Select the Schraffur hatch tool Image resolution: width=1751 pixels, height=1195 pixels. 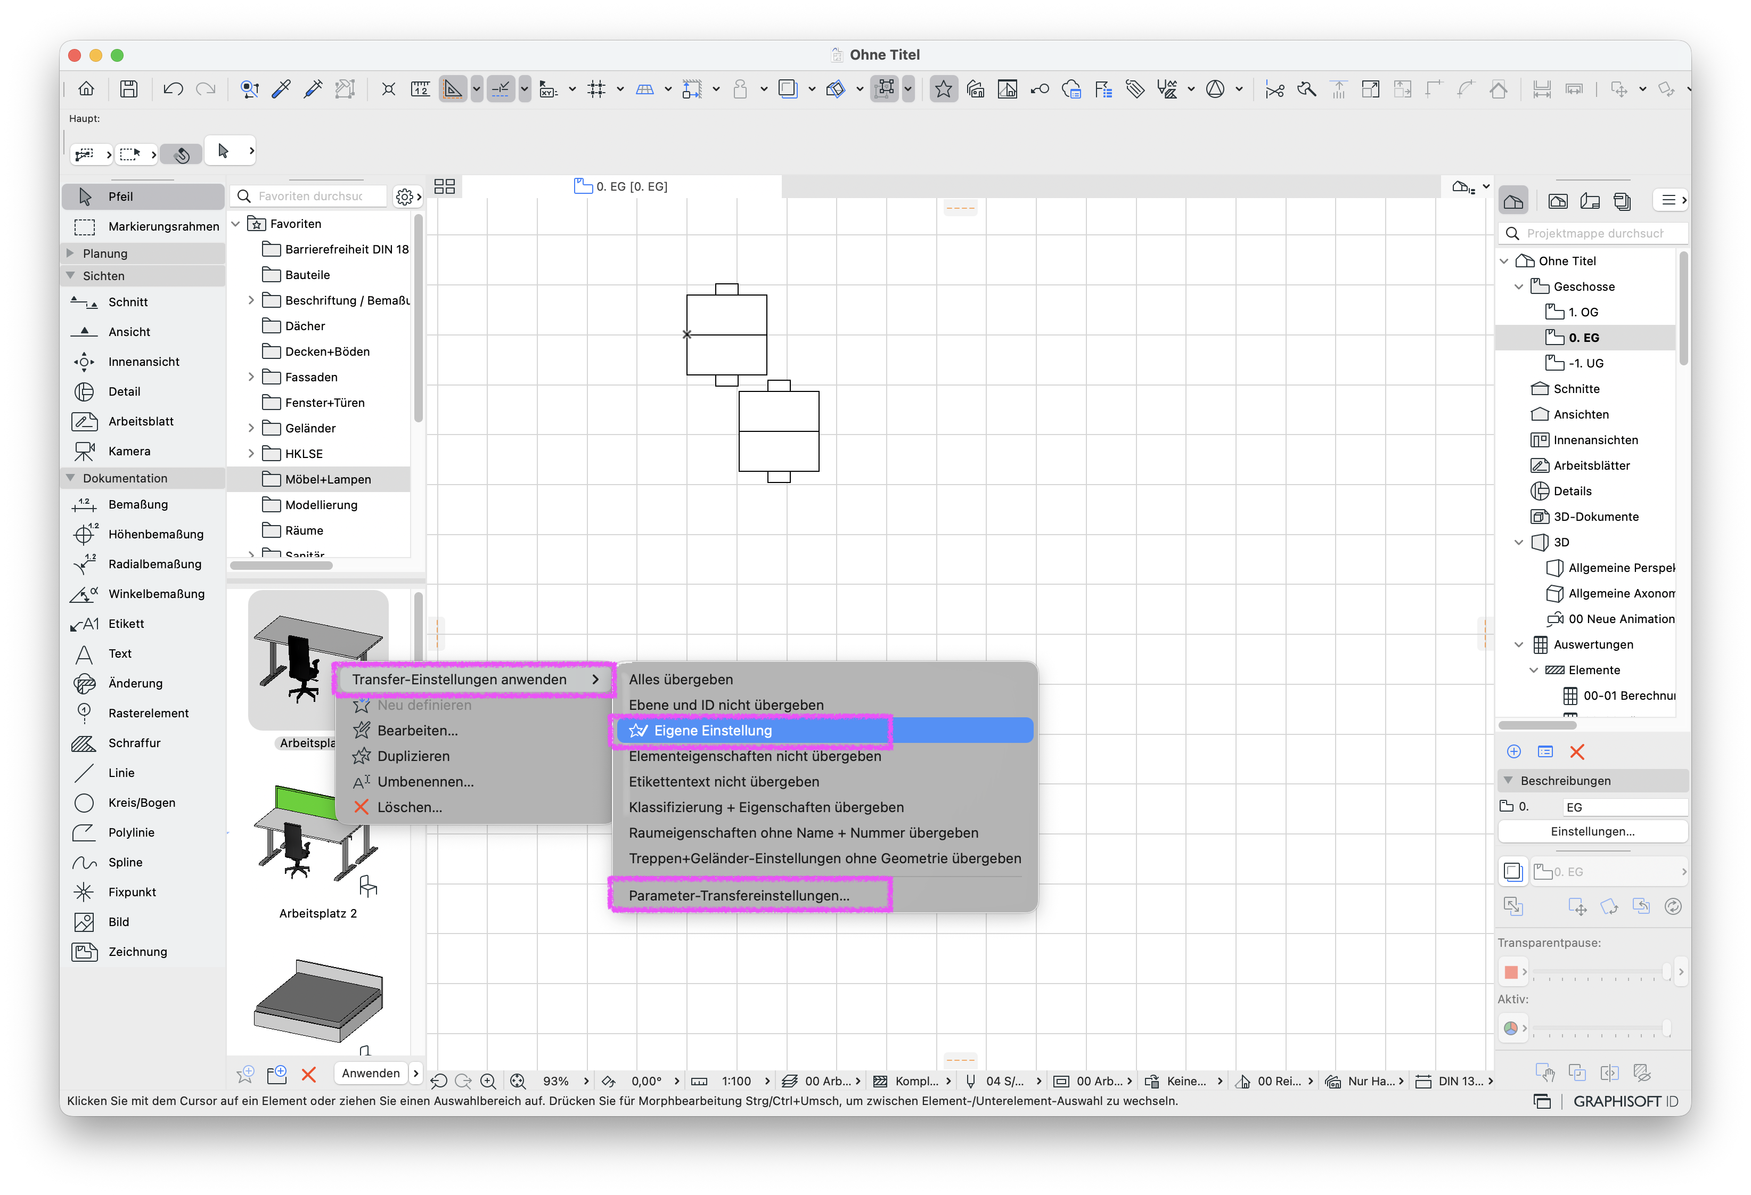[x=143, y=743]
